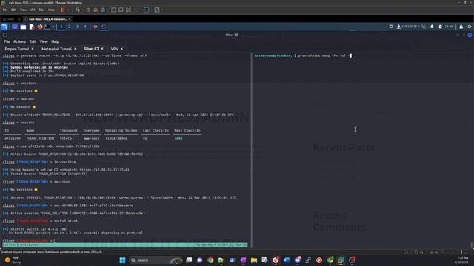474x266 pixels.
Task: Open the terminal Edit menu
Action: (33, 41)
